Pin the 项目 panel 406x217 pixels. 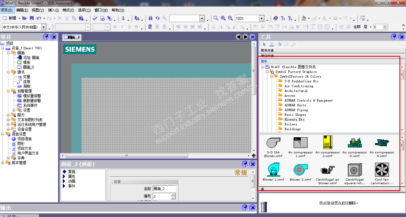(46, 37)
